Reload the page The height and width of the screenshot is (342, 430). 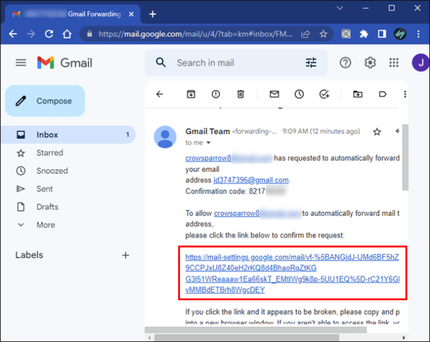click(x=49, y=34)
